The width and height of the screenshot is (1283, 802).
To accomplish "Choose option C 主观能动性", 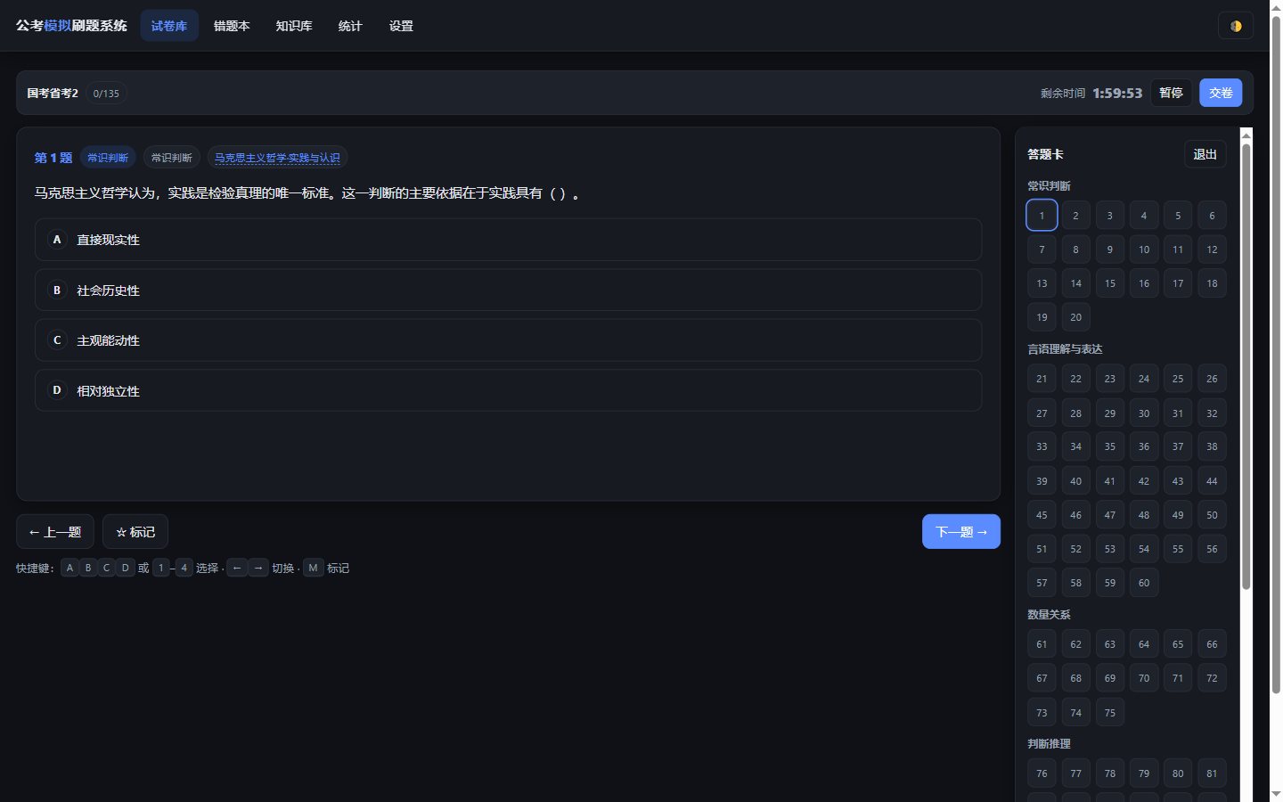I will (508, 340).
